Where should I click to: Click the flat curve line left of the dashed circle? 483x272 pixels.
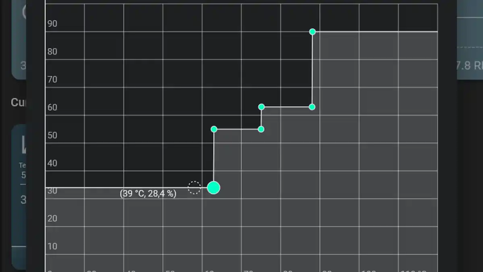(121, 187)
